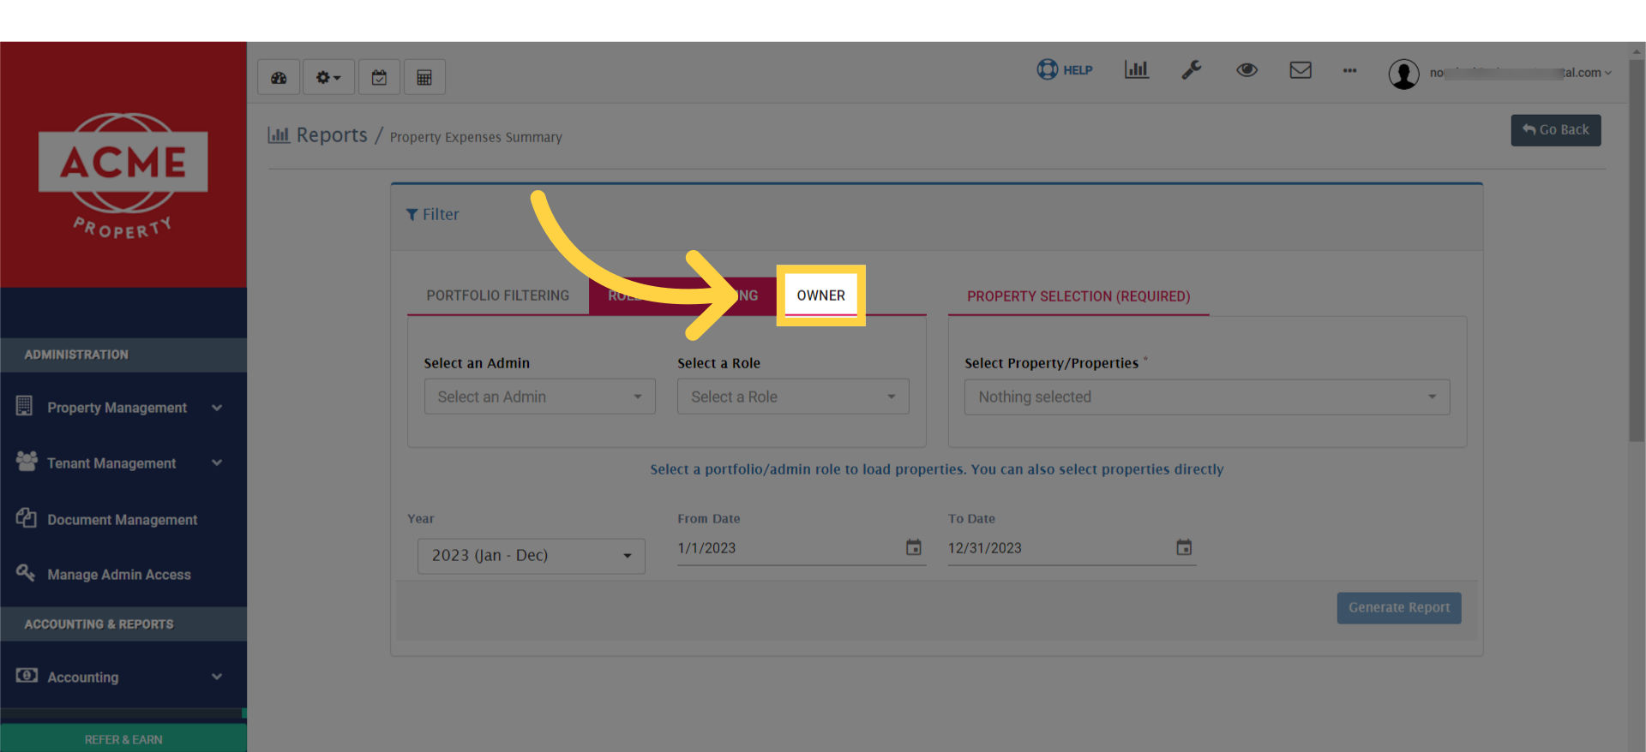Click the eye view icon in header
Screen dimensions: 1646x752
click(x=1247, y=70)
